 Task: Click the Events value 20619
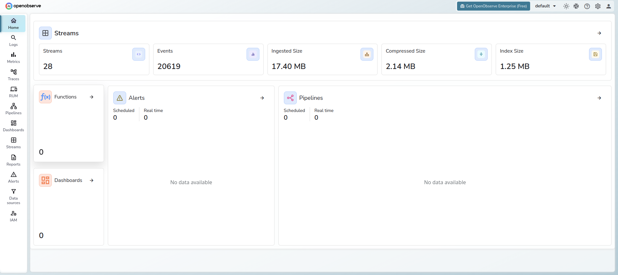(x=169, y=66)
